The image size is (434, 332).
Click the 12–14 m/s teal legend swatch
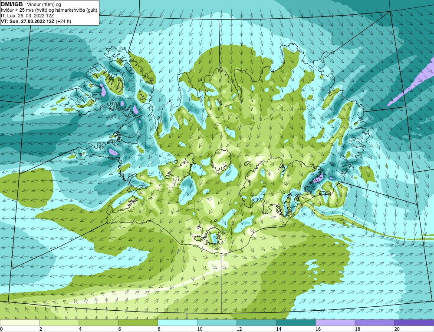tap(256, 322)
